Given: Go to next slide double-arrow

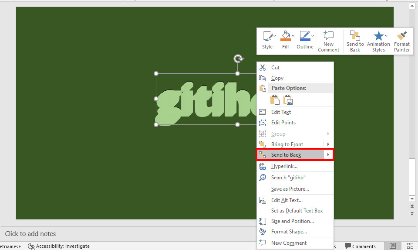Looking at the screenshot, I should pyautogui.click(x=412, y=214).
